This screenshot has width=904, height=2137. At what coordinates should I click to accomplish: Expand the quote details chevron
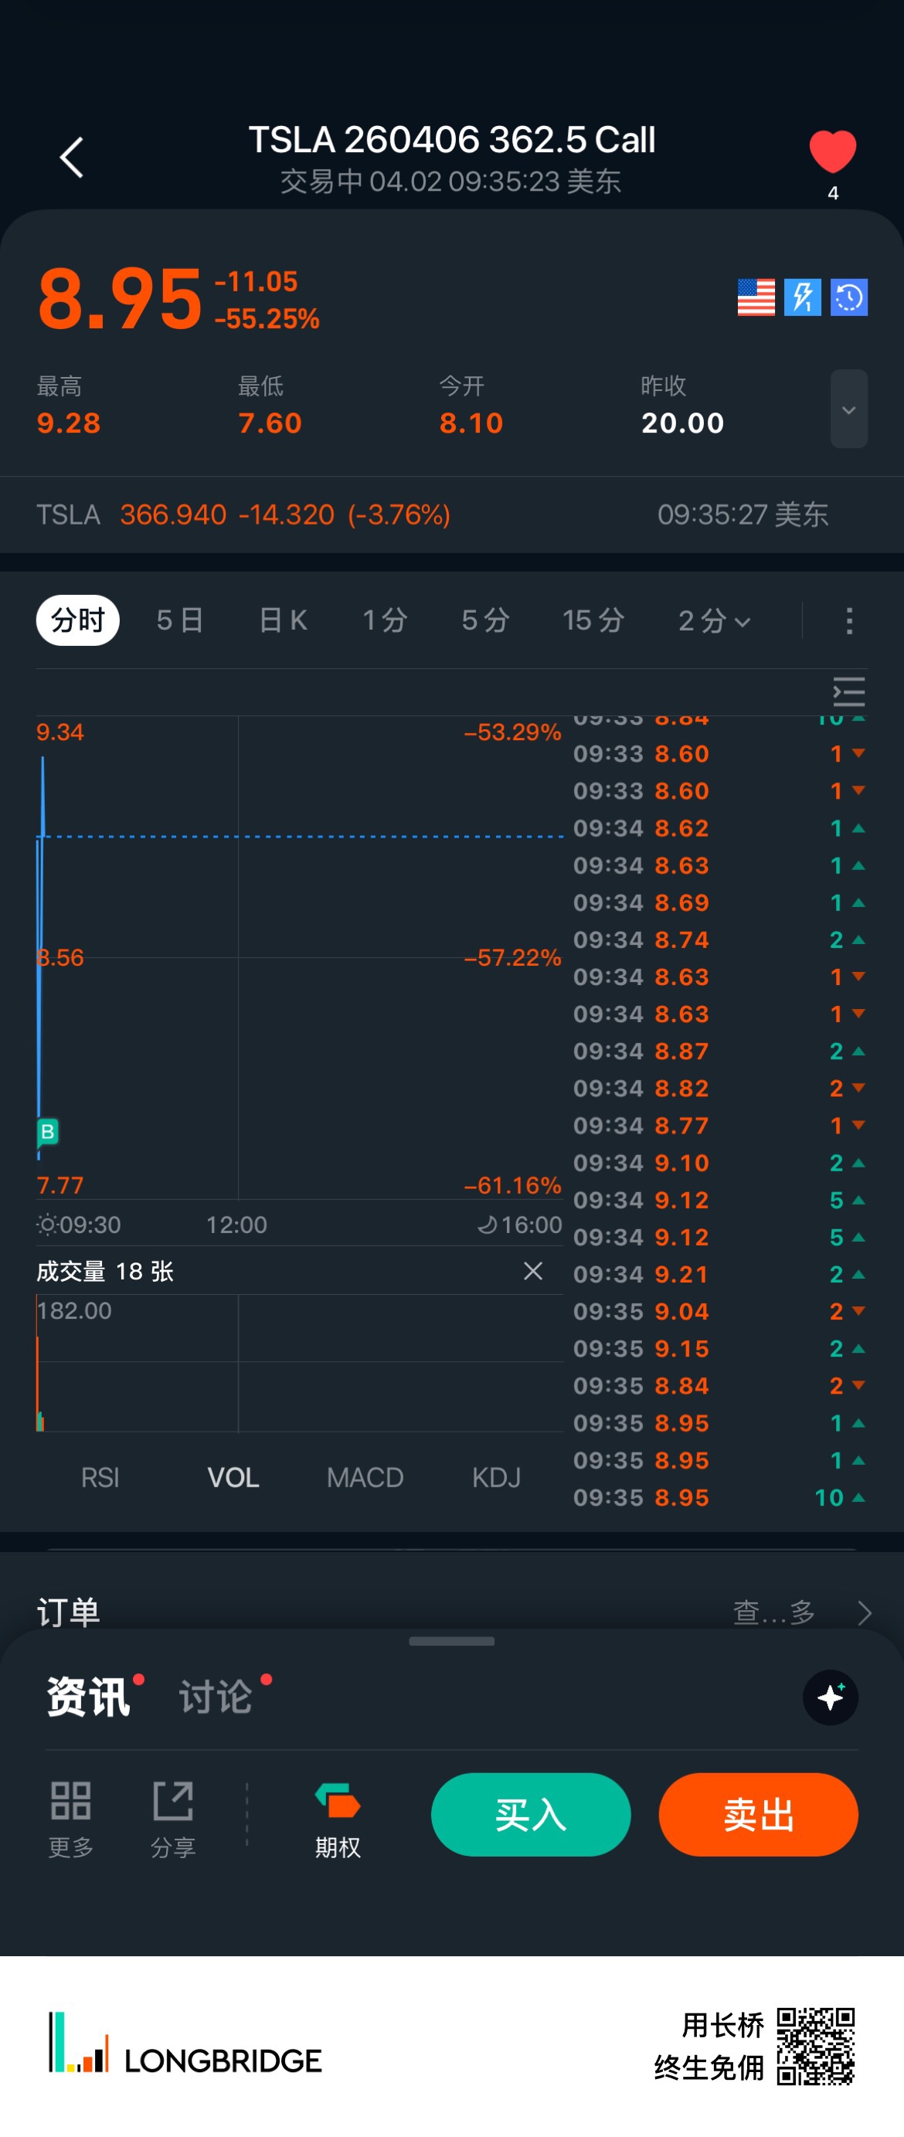pyautogui.click(x=848, y=409)
